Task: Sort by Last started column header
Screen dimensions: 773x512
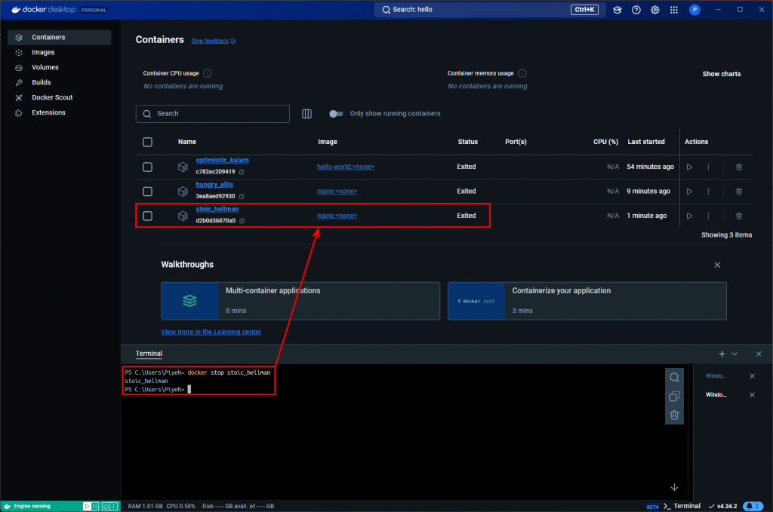Action: (x=646, y=142)
